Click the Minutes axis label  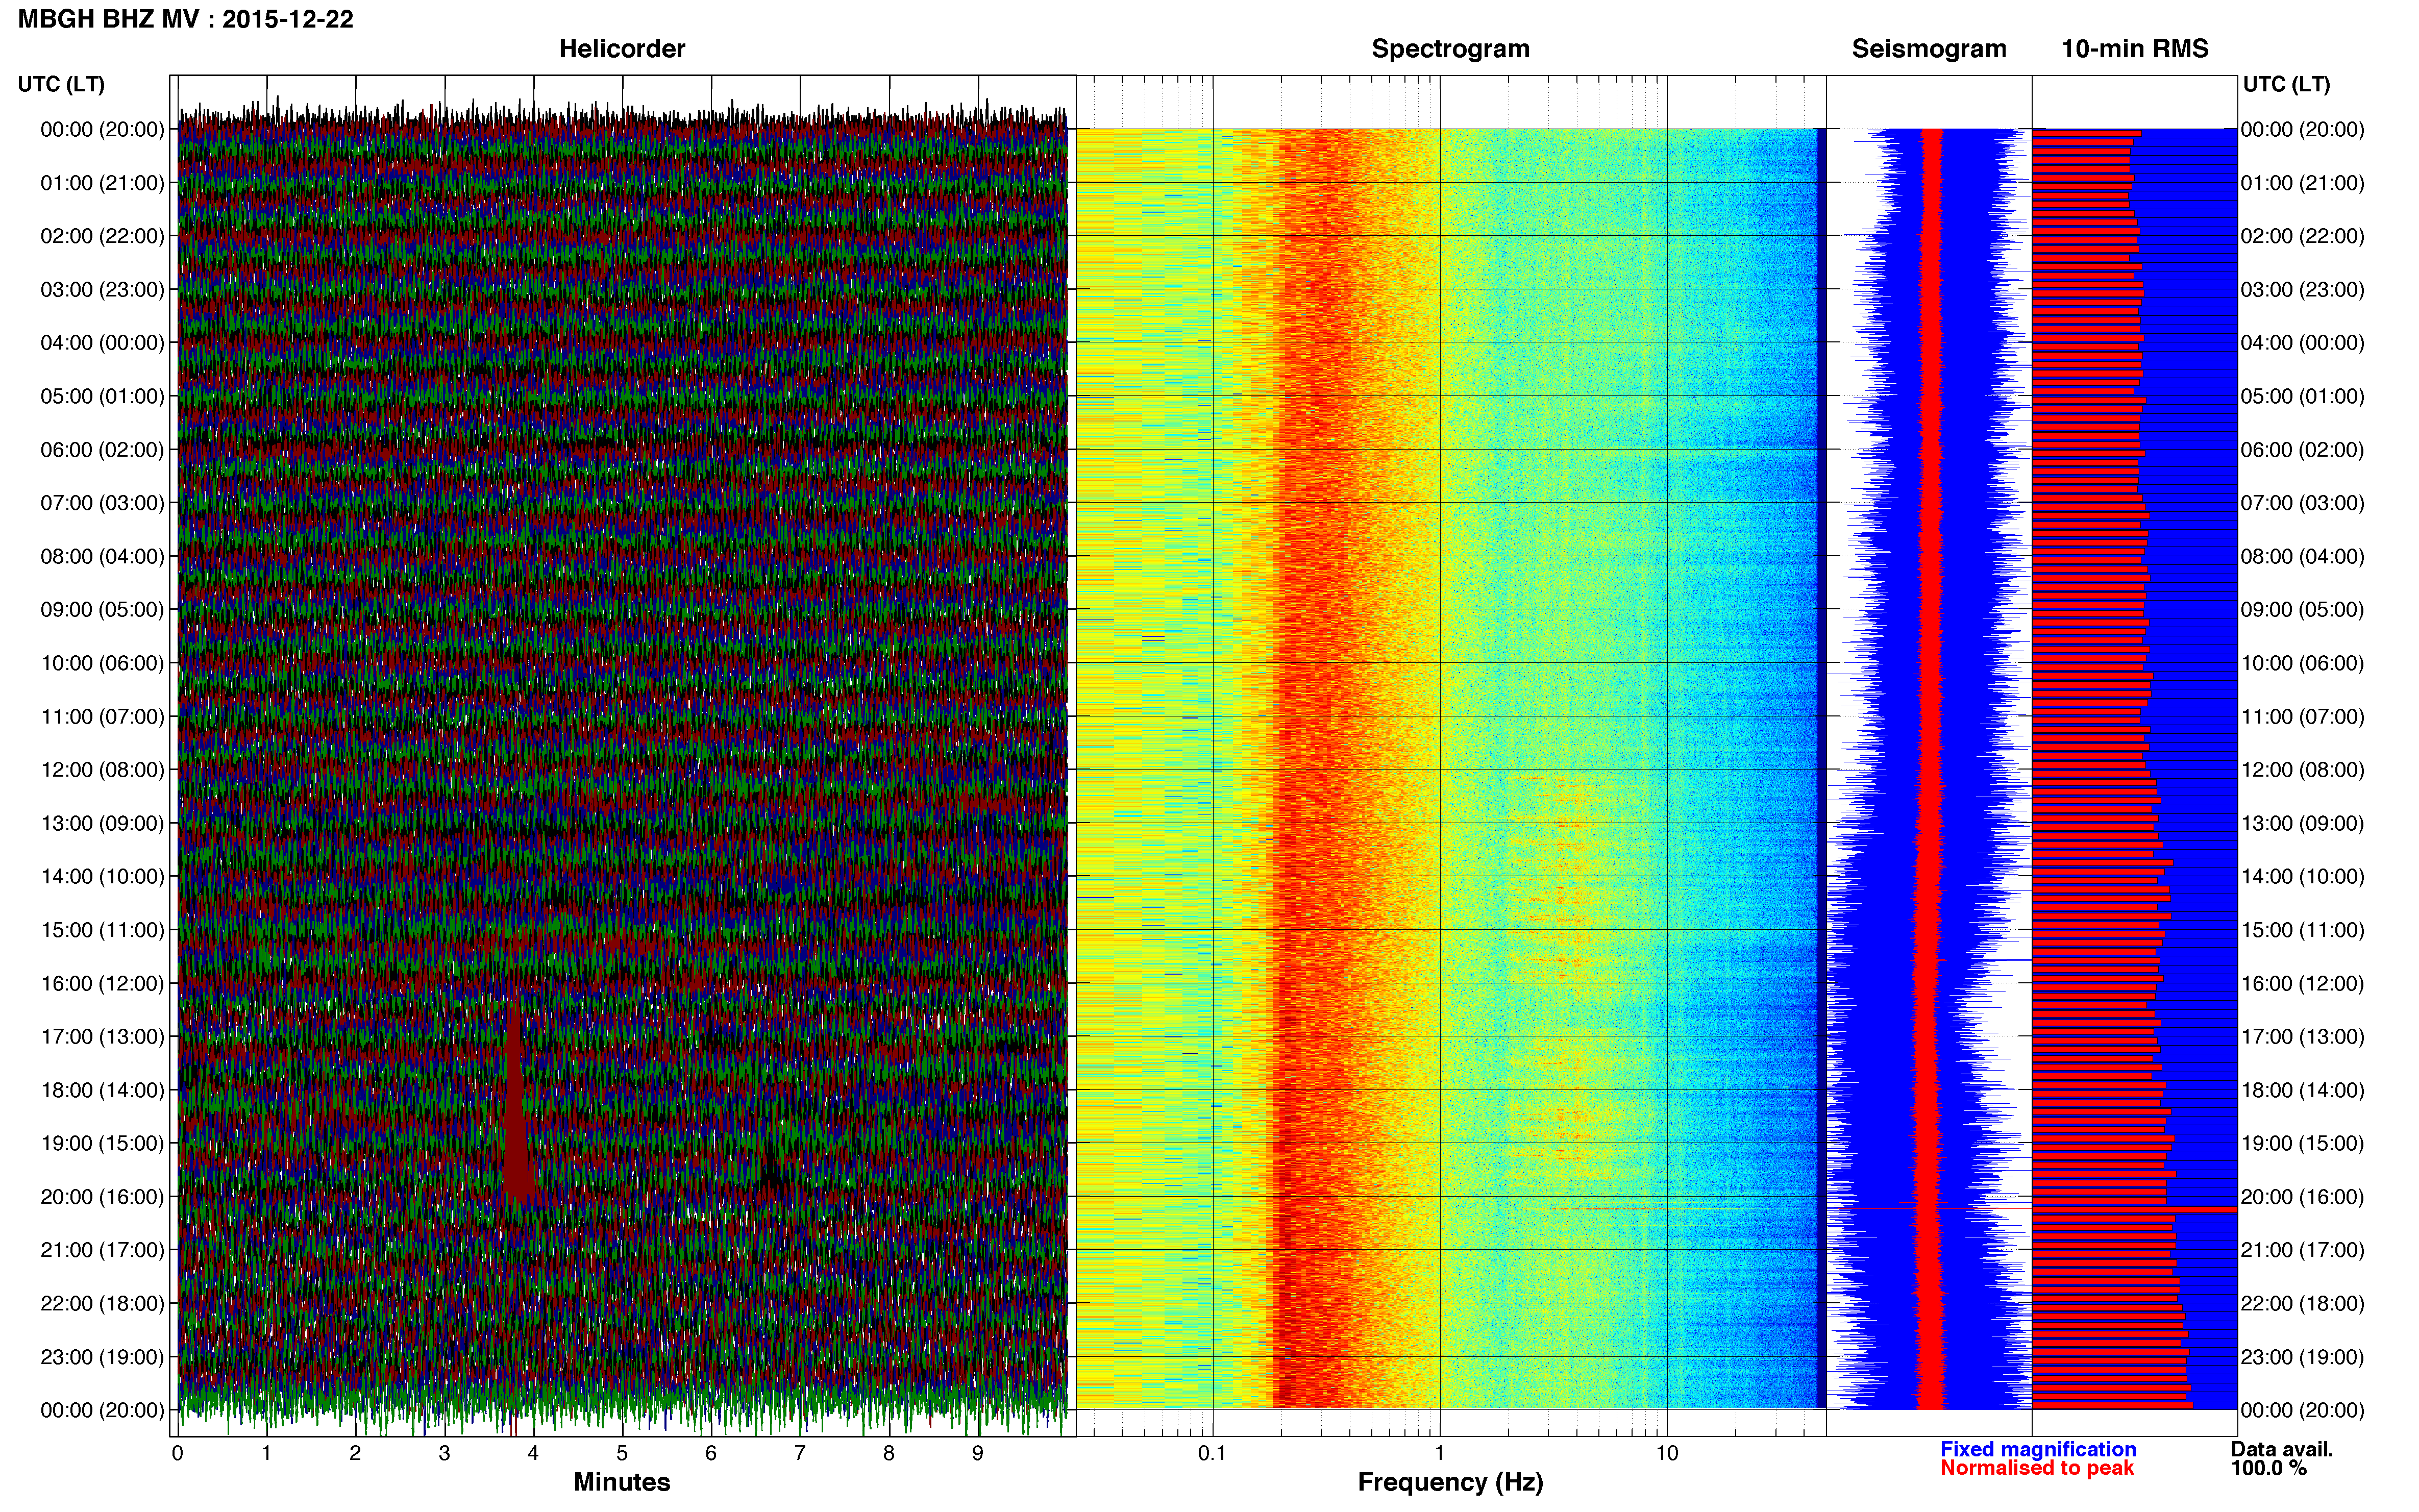coord(622,1482)
